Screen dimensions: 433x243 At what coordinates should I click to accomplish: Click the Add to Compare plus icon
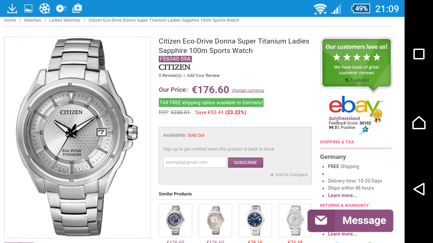tap(272, 175)
